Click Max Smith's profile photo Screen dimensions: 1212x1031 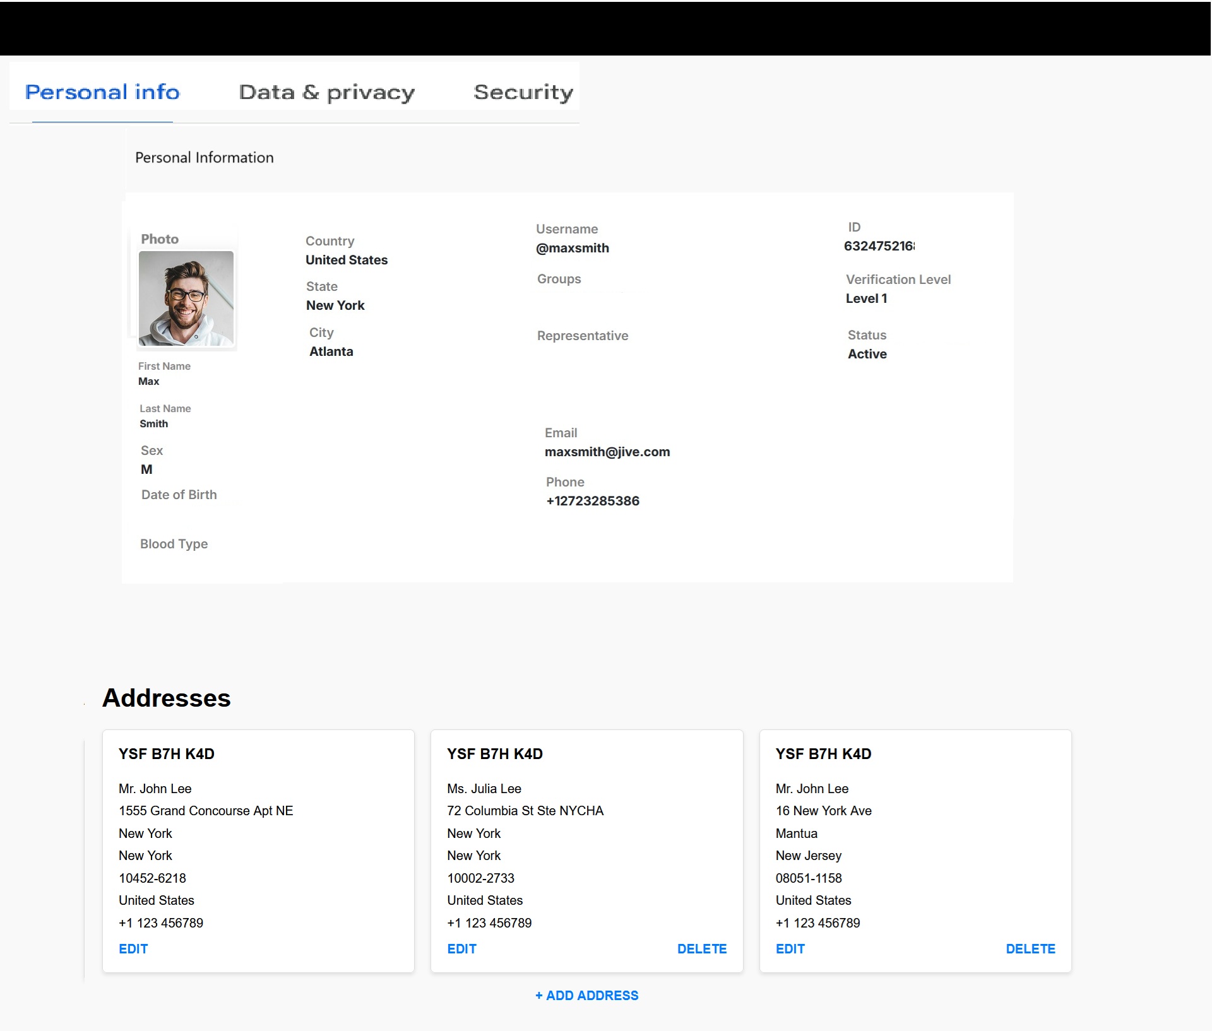[x=186, y=298]
